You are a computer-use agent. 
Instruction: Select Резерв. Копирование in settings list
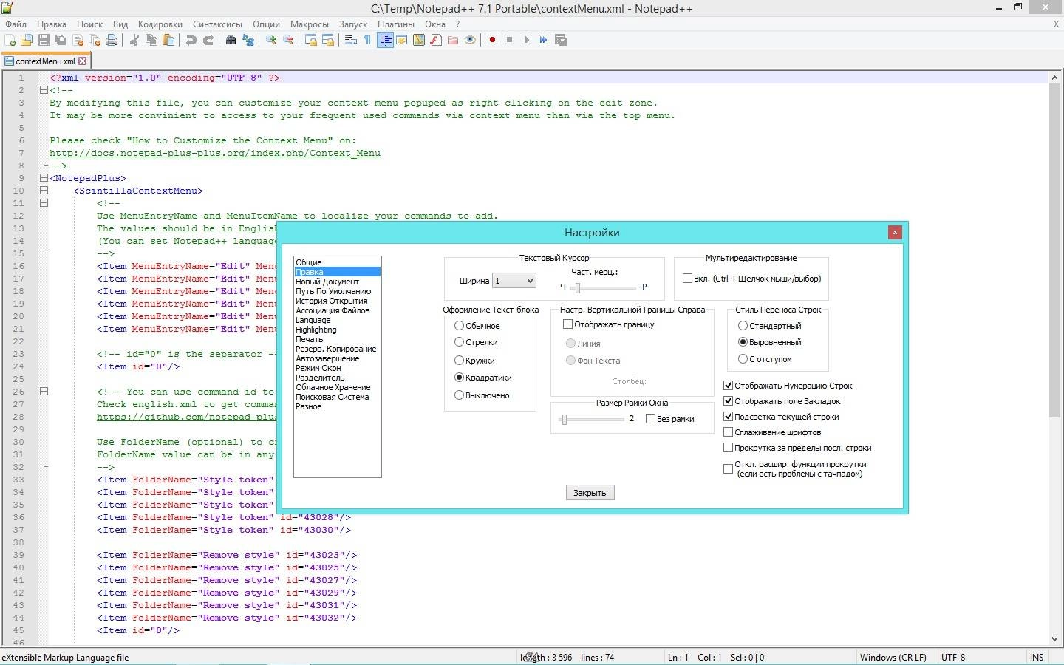click(336, 349)
